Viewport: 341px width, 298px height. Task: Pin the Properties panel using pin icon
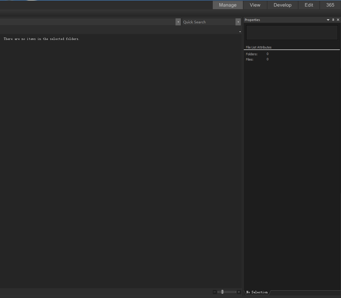pos(333,20)
